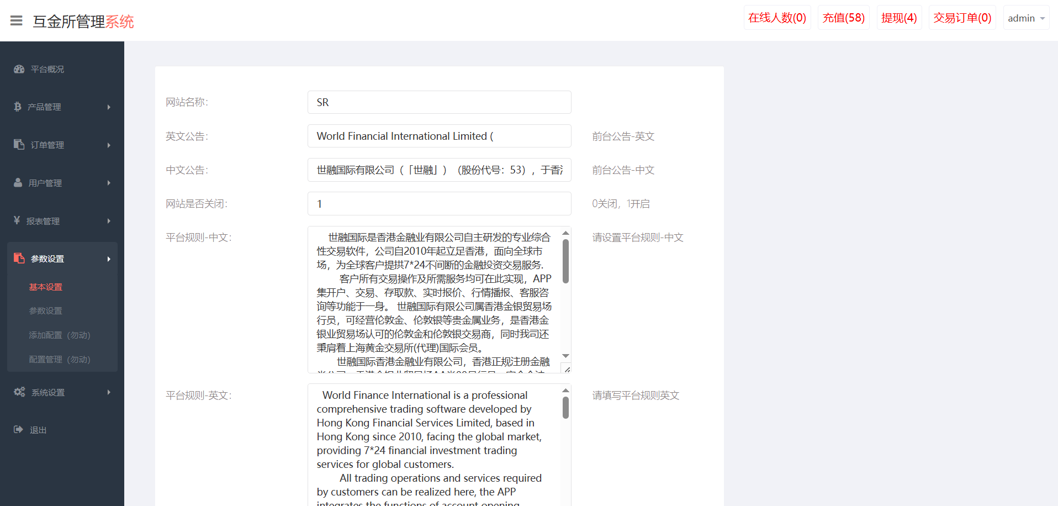This screenshot has width=1058, height=506.
Task: Select 基本设置 in the sidebar
Action: (46, 287)
